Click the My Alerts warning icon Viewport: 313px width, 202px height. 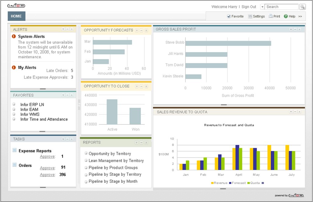click(x=14, y=68)
